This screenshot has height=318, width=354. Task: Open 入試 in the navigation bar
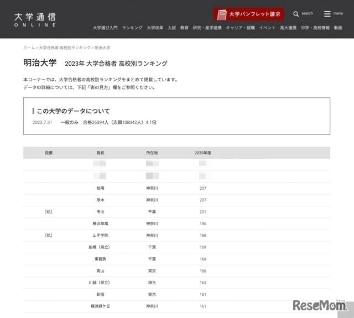pyautogui.click(x=172, y=28)
